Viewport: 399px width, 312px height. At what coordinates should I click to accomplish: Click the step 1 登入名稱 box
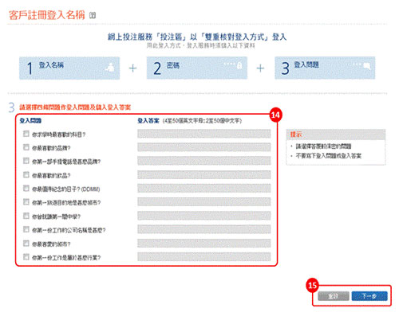coord(69,68)
